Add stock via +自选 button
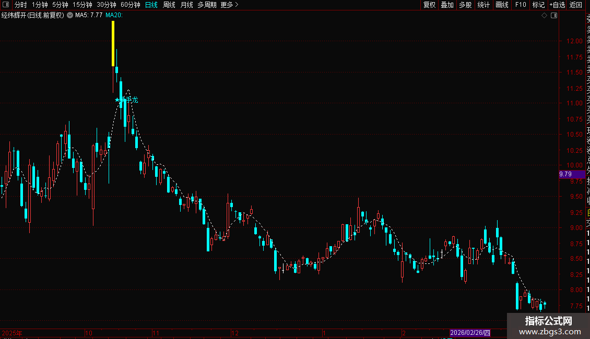 (x=557, y=5)
